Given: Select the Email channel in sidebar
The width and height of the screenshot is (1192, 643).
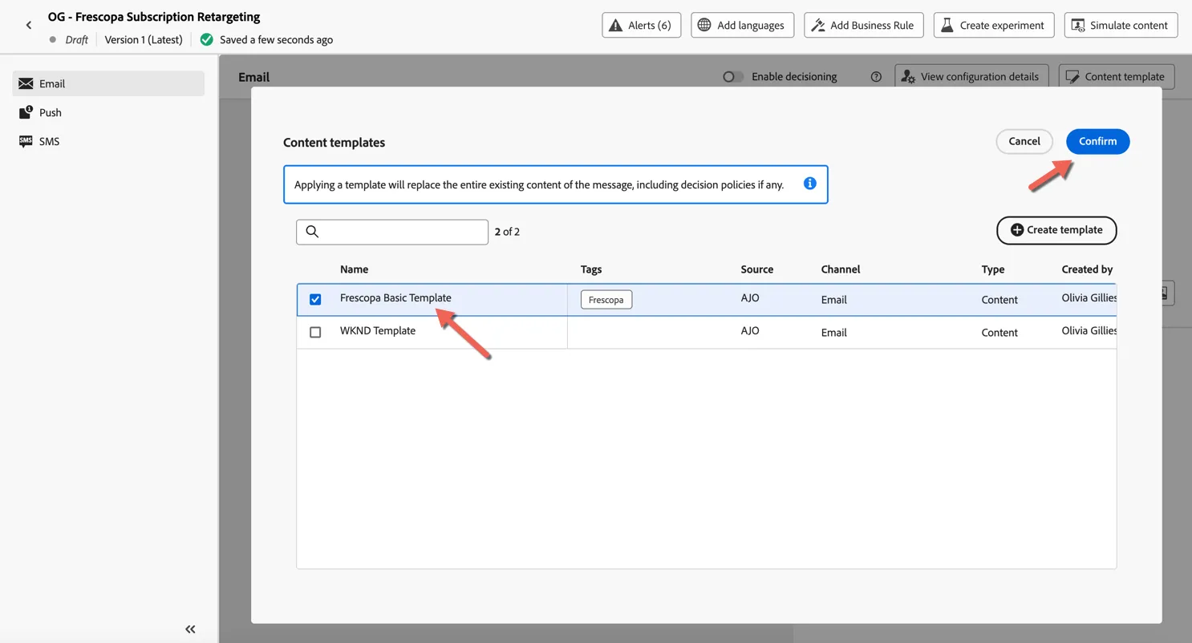Looking at the screenshot, I should 108,83.
